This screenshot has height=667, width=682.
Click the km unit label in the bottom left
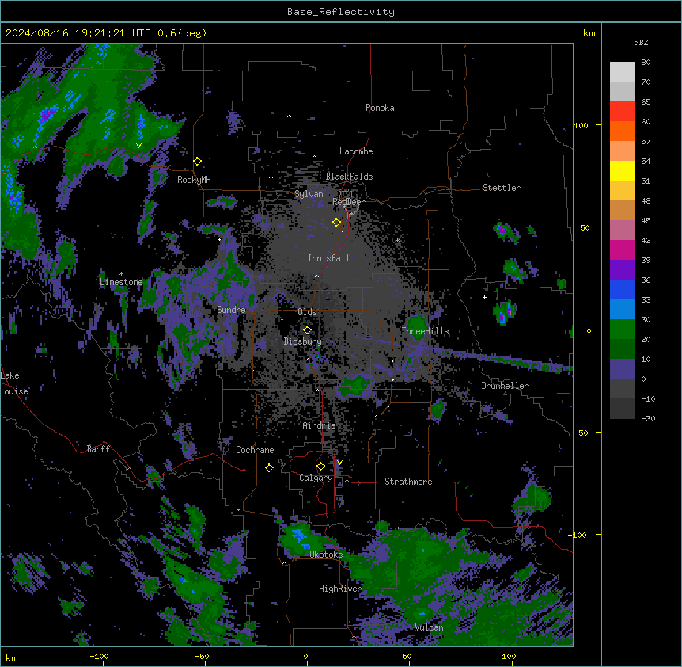(12, 657)
